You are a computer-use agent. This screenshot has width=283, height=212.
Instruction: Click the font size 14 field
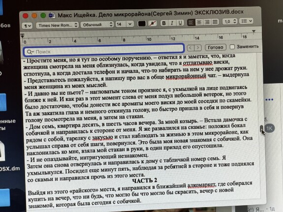(x=121, y=24)
